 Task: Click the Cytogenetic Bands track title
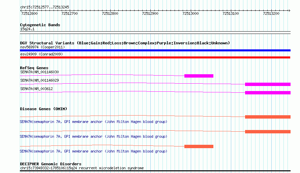(40, 25)
